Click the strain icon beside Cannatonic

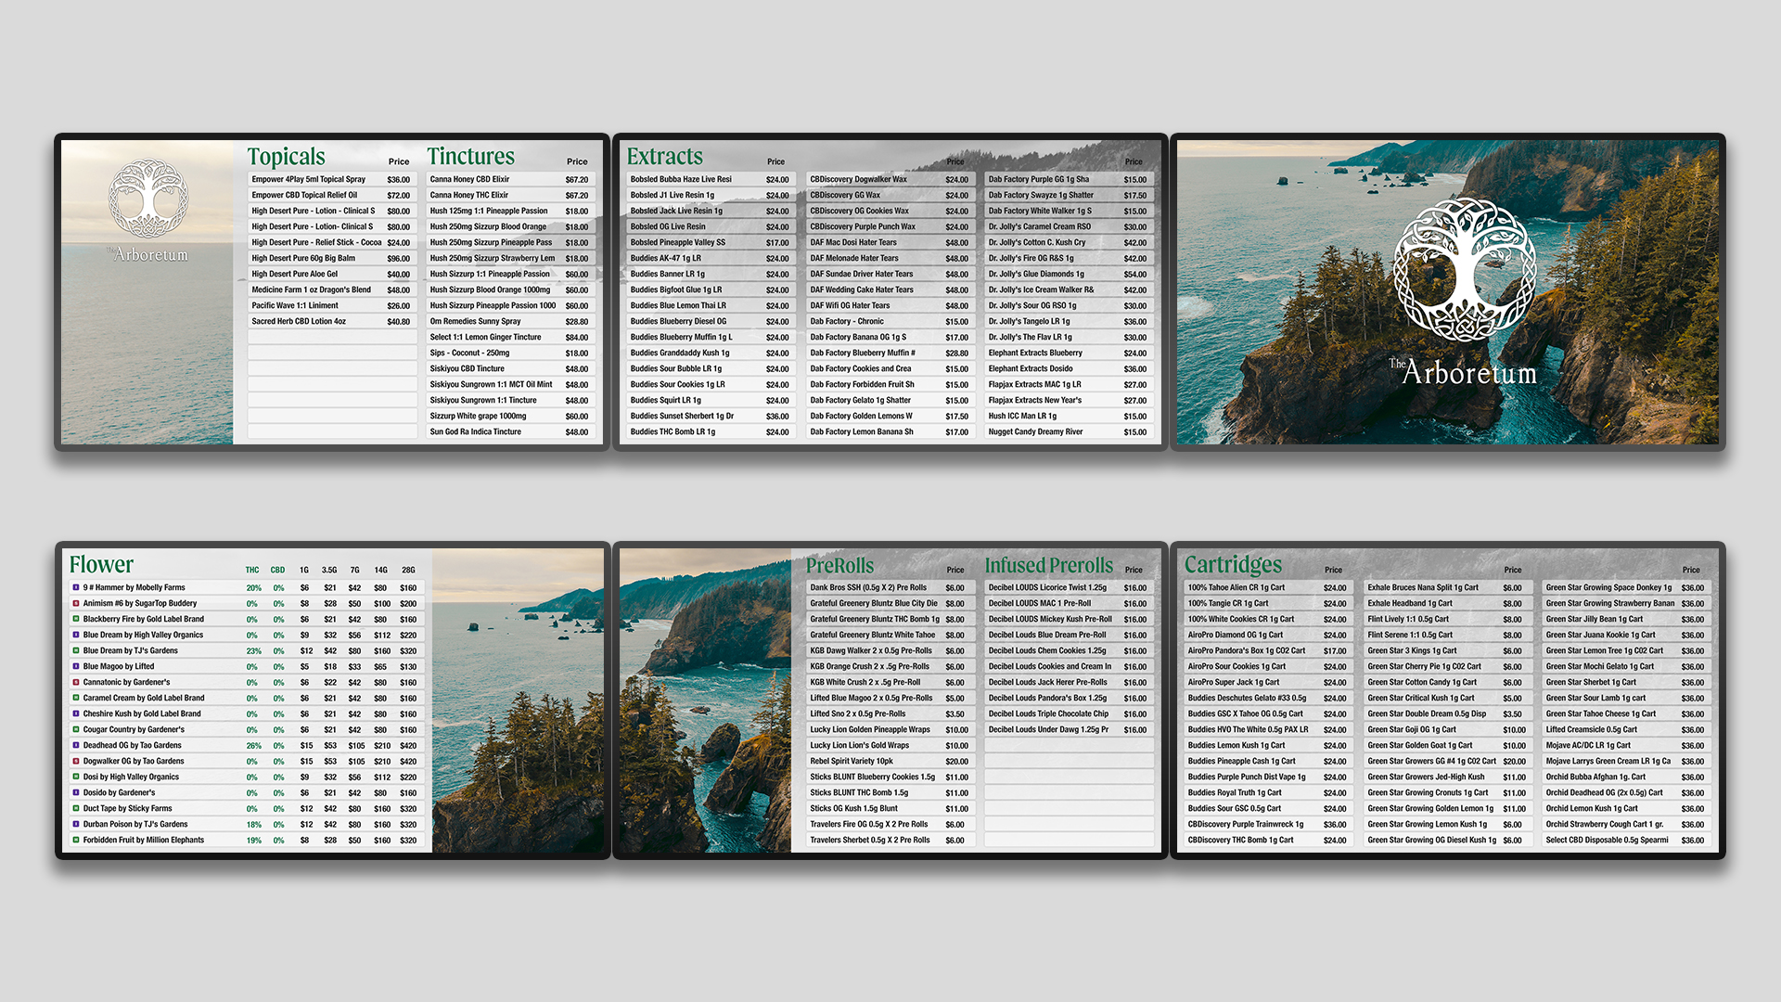click(75, 682)
